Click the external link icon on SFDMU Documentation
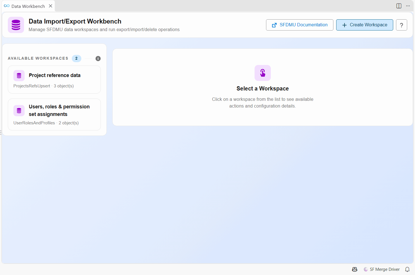This screenshot has width=415, height=275. click(274, 25)
